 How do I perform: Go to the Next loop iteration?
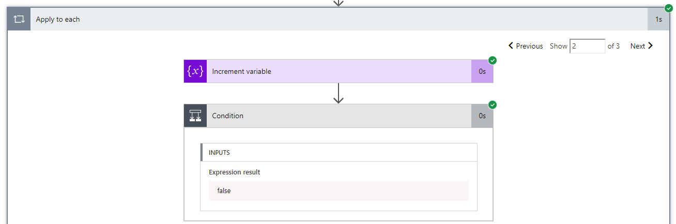[x=641, y=46]
